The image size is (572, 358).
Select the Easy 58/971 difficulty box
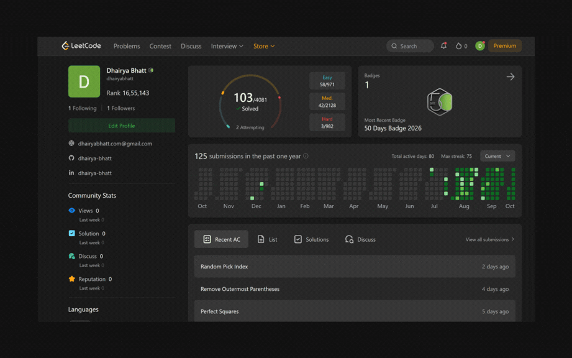point(327,81)
